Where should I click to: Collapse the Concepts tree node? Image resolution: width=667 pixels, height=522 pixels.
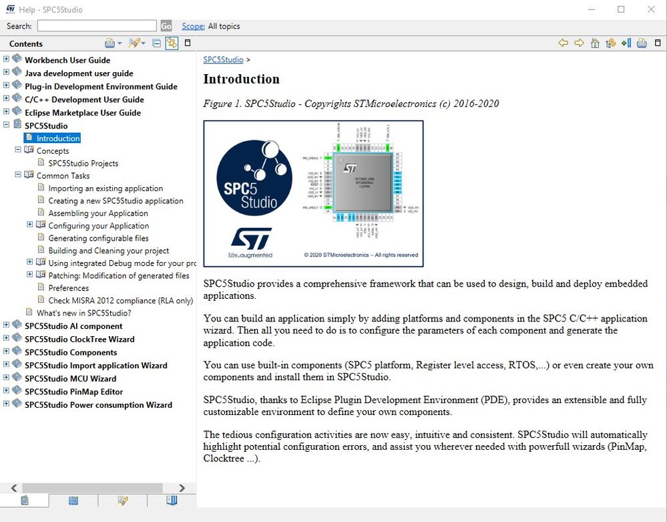[x=18, y=150]
